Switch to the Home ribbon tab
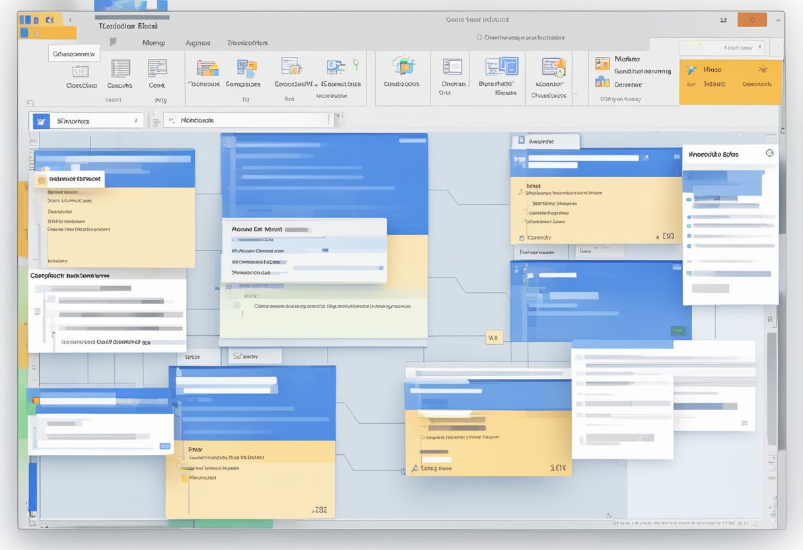Screen dimensions: 803x550 (153, 42)
